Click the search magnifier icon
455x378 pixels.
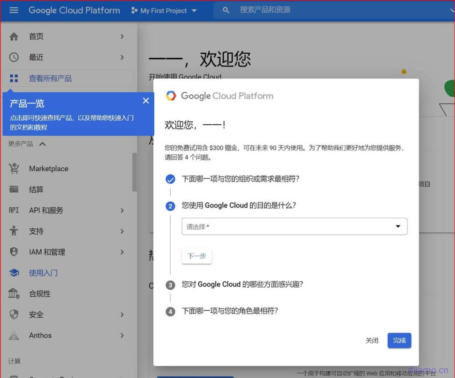226,10
